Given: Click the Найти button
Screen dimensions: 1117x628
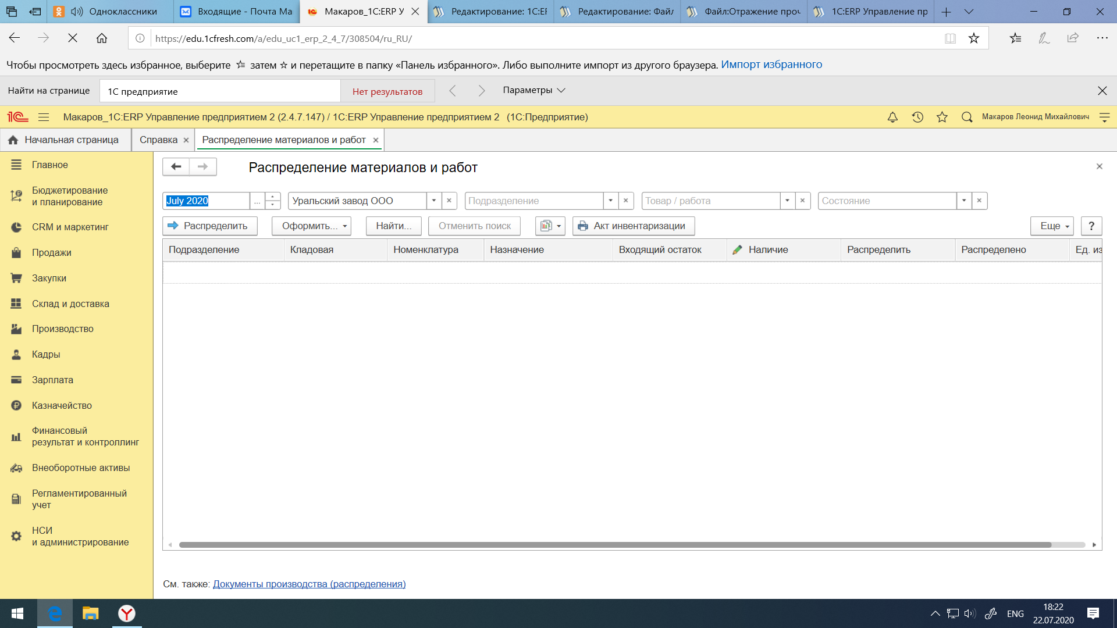Looking at the screenshot, I should (x=393, y=226).
